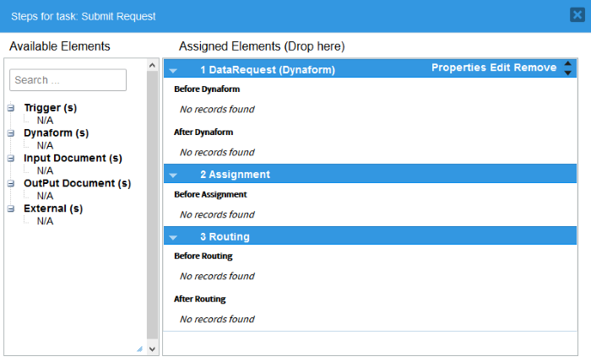Click the scroll up arrow in Available Elements
Viewport: 591px width, 362px height.
tap(152, 65)
